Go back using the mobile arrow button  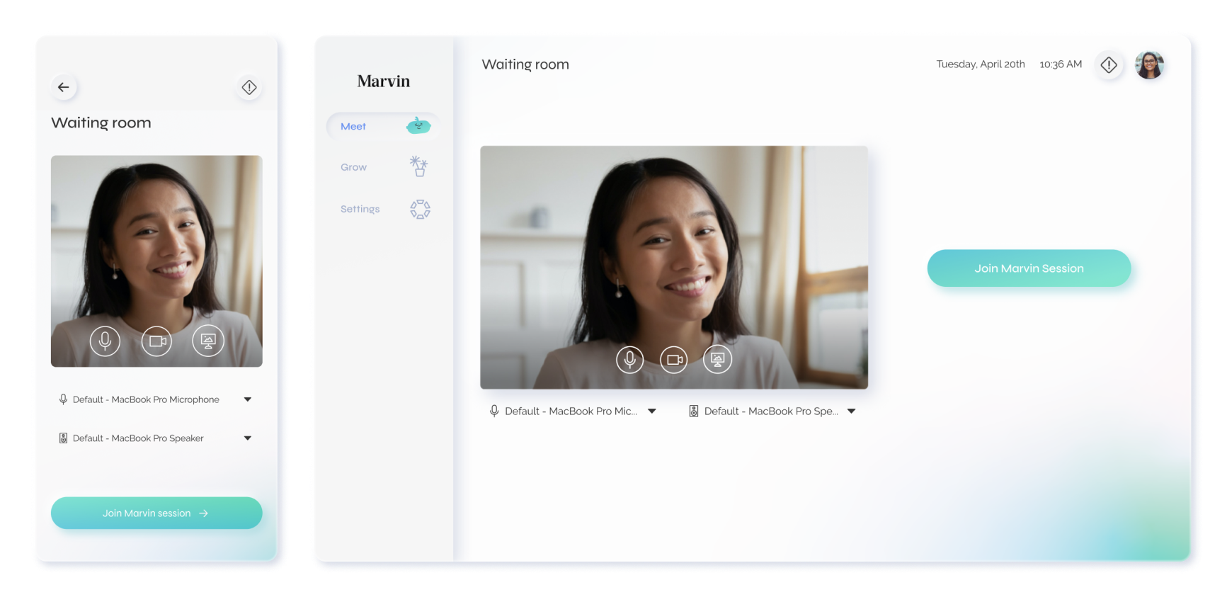coord(64,87)
